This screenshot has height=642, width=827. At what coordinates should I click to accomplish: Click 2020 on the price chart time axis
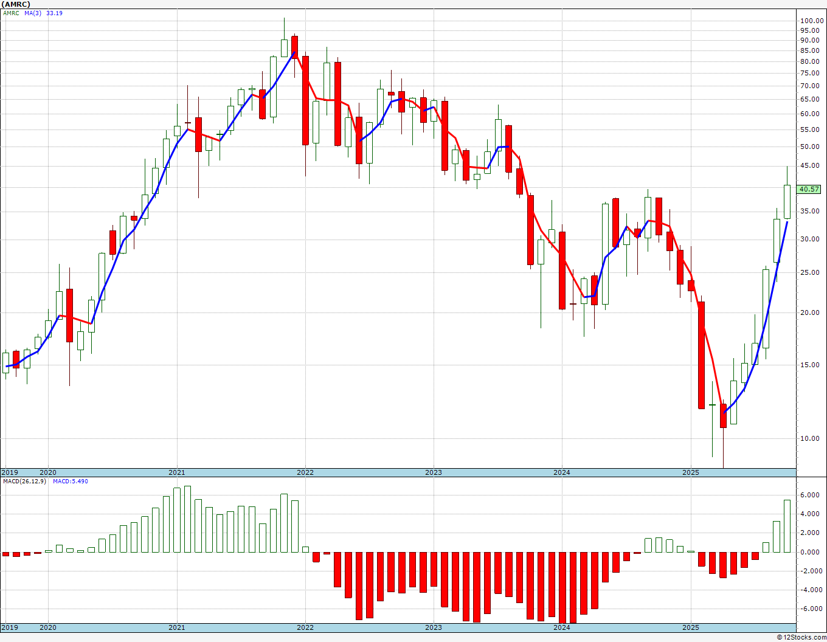(x=48, y=472)
